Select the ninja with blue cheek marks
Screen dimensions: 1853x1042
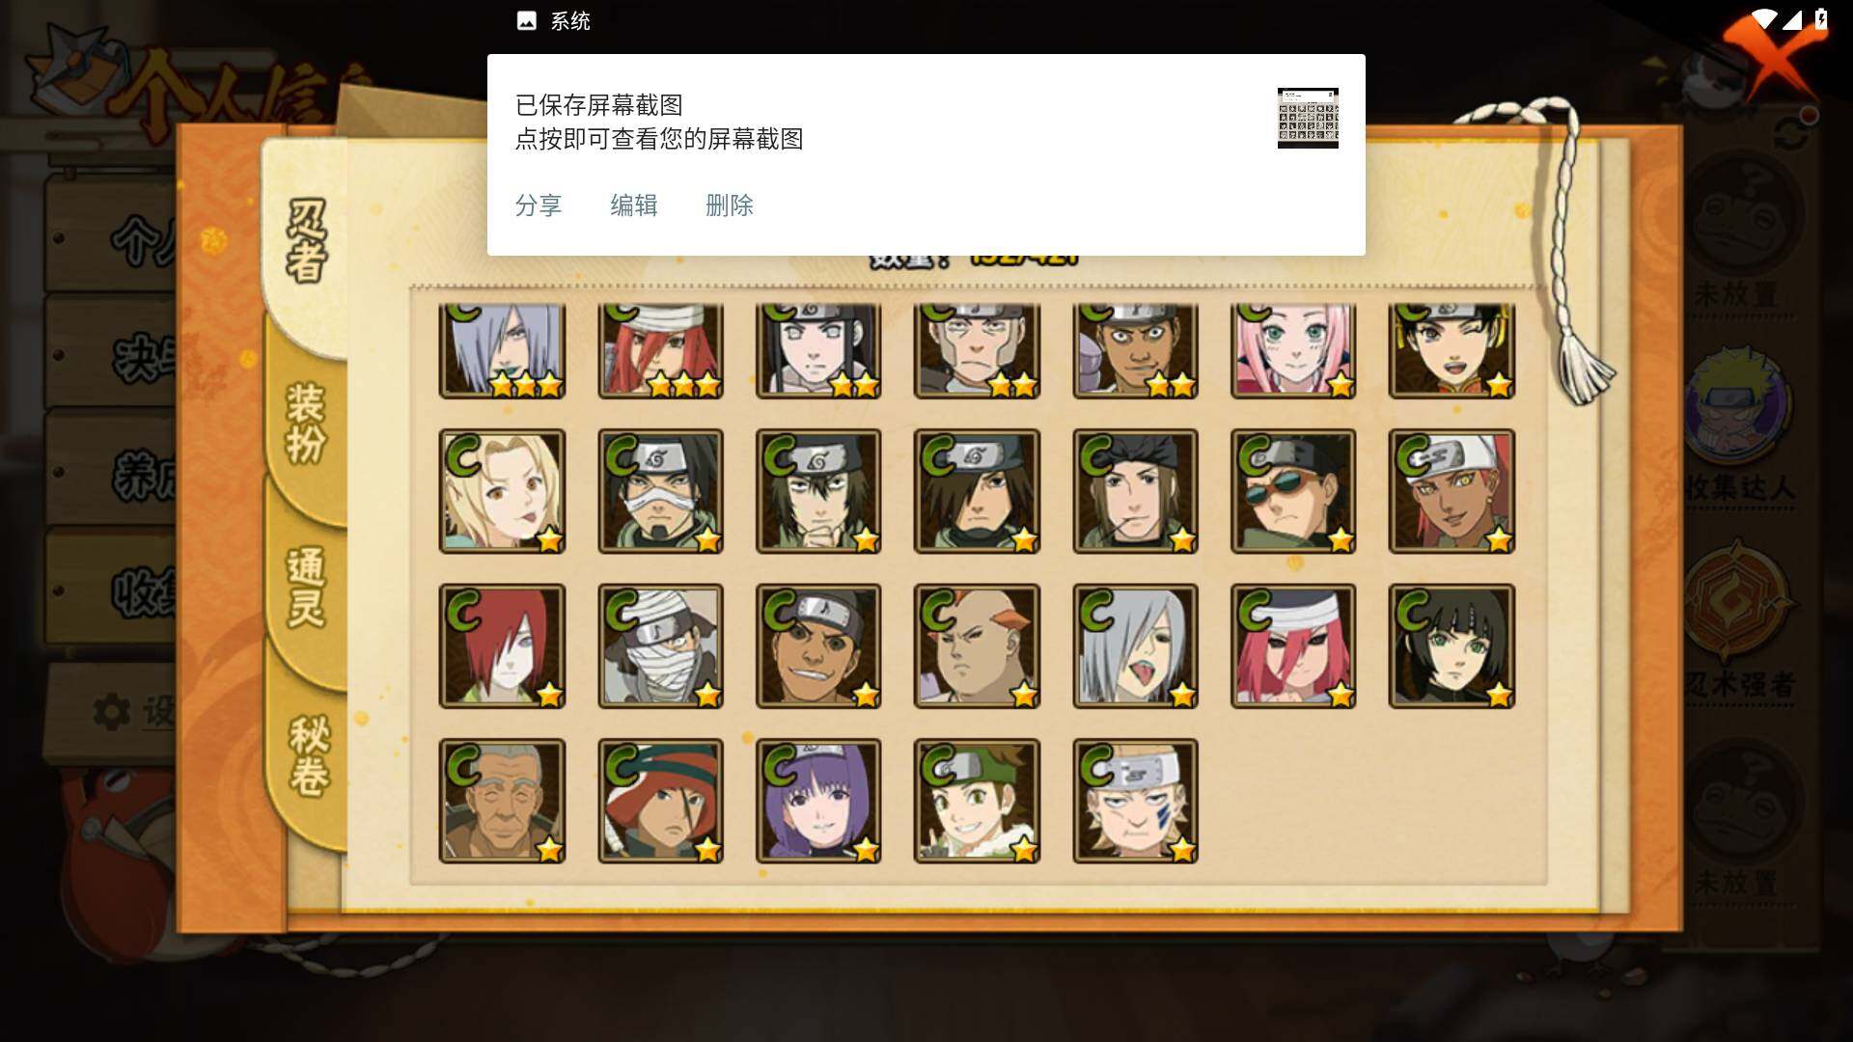click(1135, 801)
